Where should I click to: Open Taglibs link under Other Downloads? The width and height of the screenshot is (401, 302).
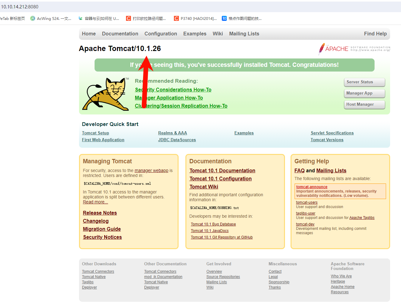pos(88,282)
